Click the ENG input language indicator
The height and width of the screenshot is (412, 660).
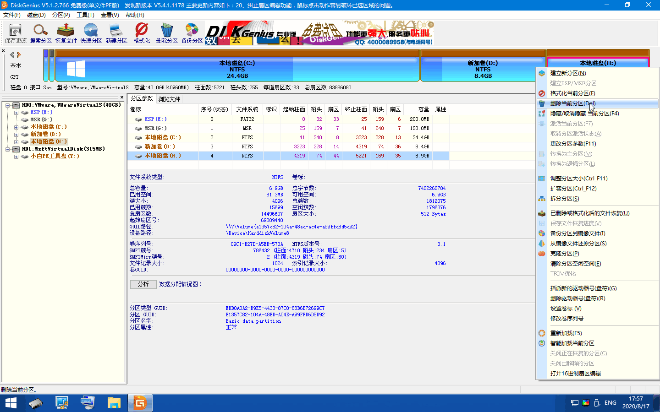(x=610, y=403)
